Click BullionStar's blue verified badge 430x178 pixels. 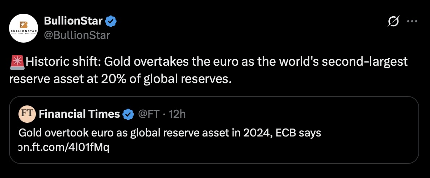pyautogui.click(x=111, y=21)
